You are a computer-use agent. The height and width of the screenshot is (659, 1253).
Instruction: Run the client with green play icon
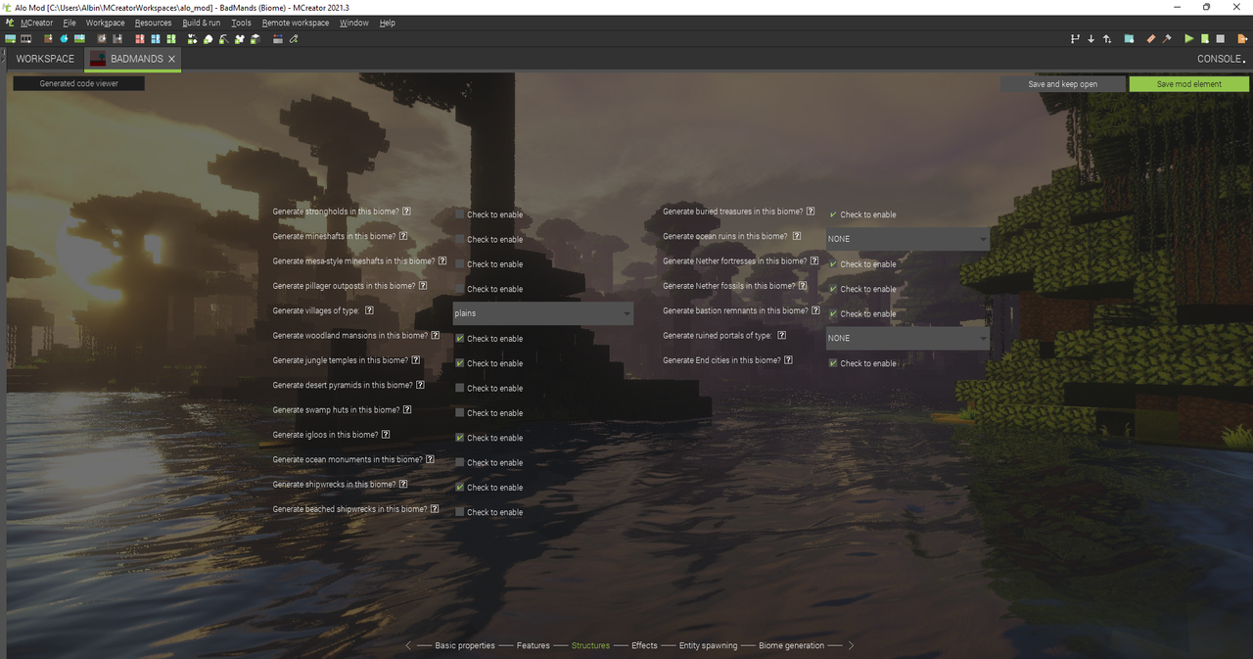(1189, 39)
